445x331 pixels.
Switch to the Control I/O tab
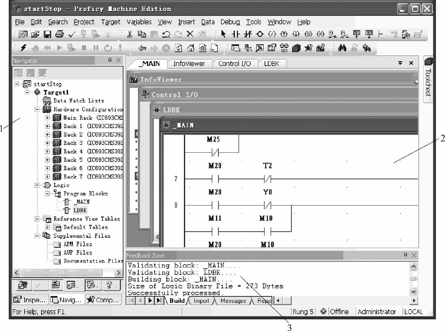235,63
